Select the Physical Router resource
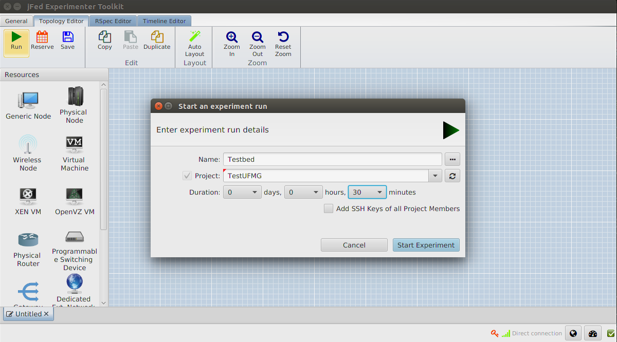617x342 pixels. (28, 249)
